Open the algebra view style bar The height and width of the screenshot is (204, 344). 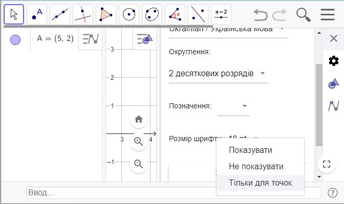pyautogui.click(x=91, y=39)
